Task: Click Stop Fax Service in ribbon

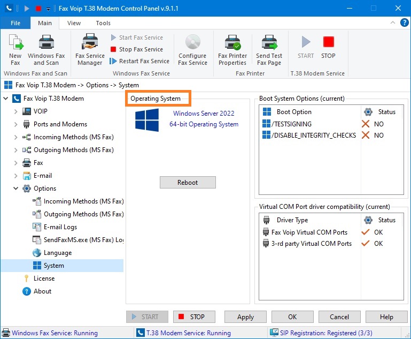Action: [137, 49]
